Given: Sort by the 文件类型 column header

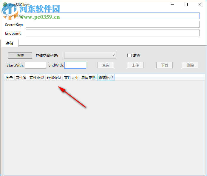Looking at the screenshot, I should point(37,77).
